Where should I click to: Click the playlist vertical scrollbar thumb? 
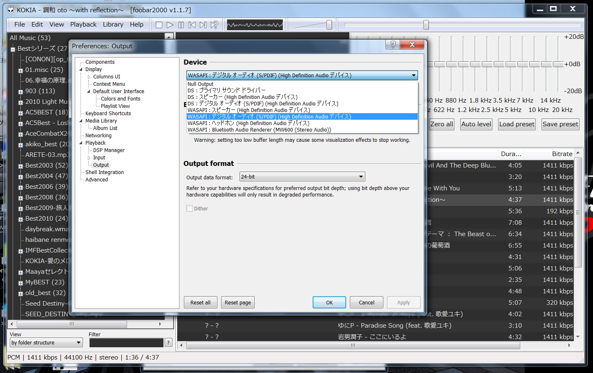pos(578,212)
